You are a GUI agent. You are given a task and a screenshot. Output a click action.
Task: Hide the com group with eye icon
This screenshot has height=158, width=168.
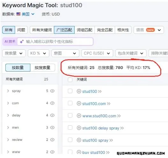click(52, 103)
